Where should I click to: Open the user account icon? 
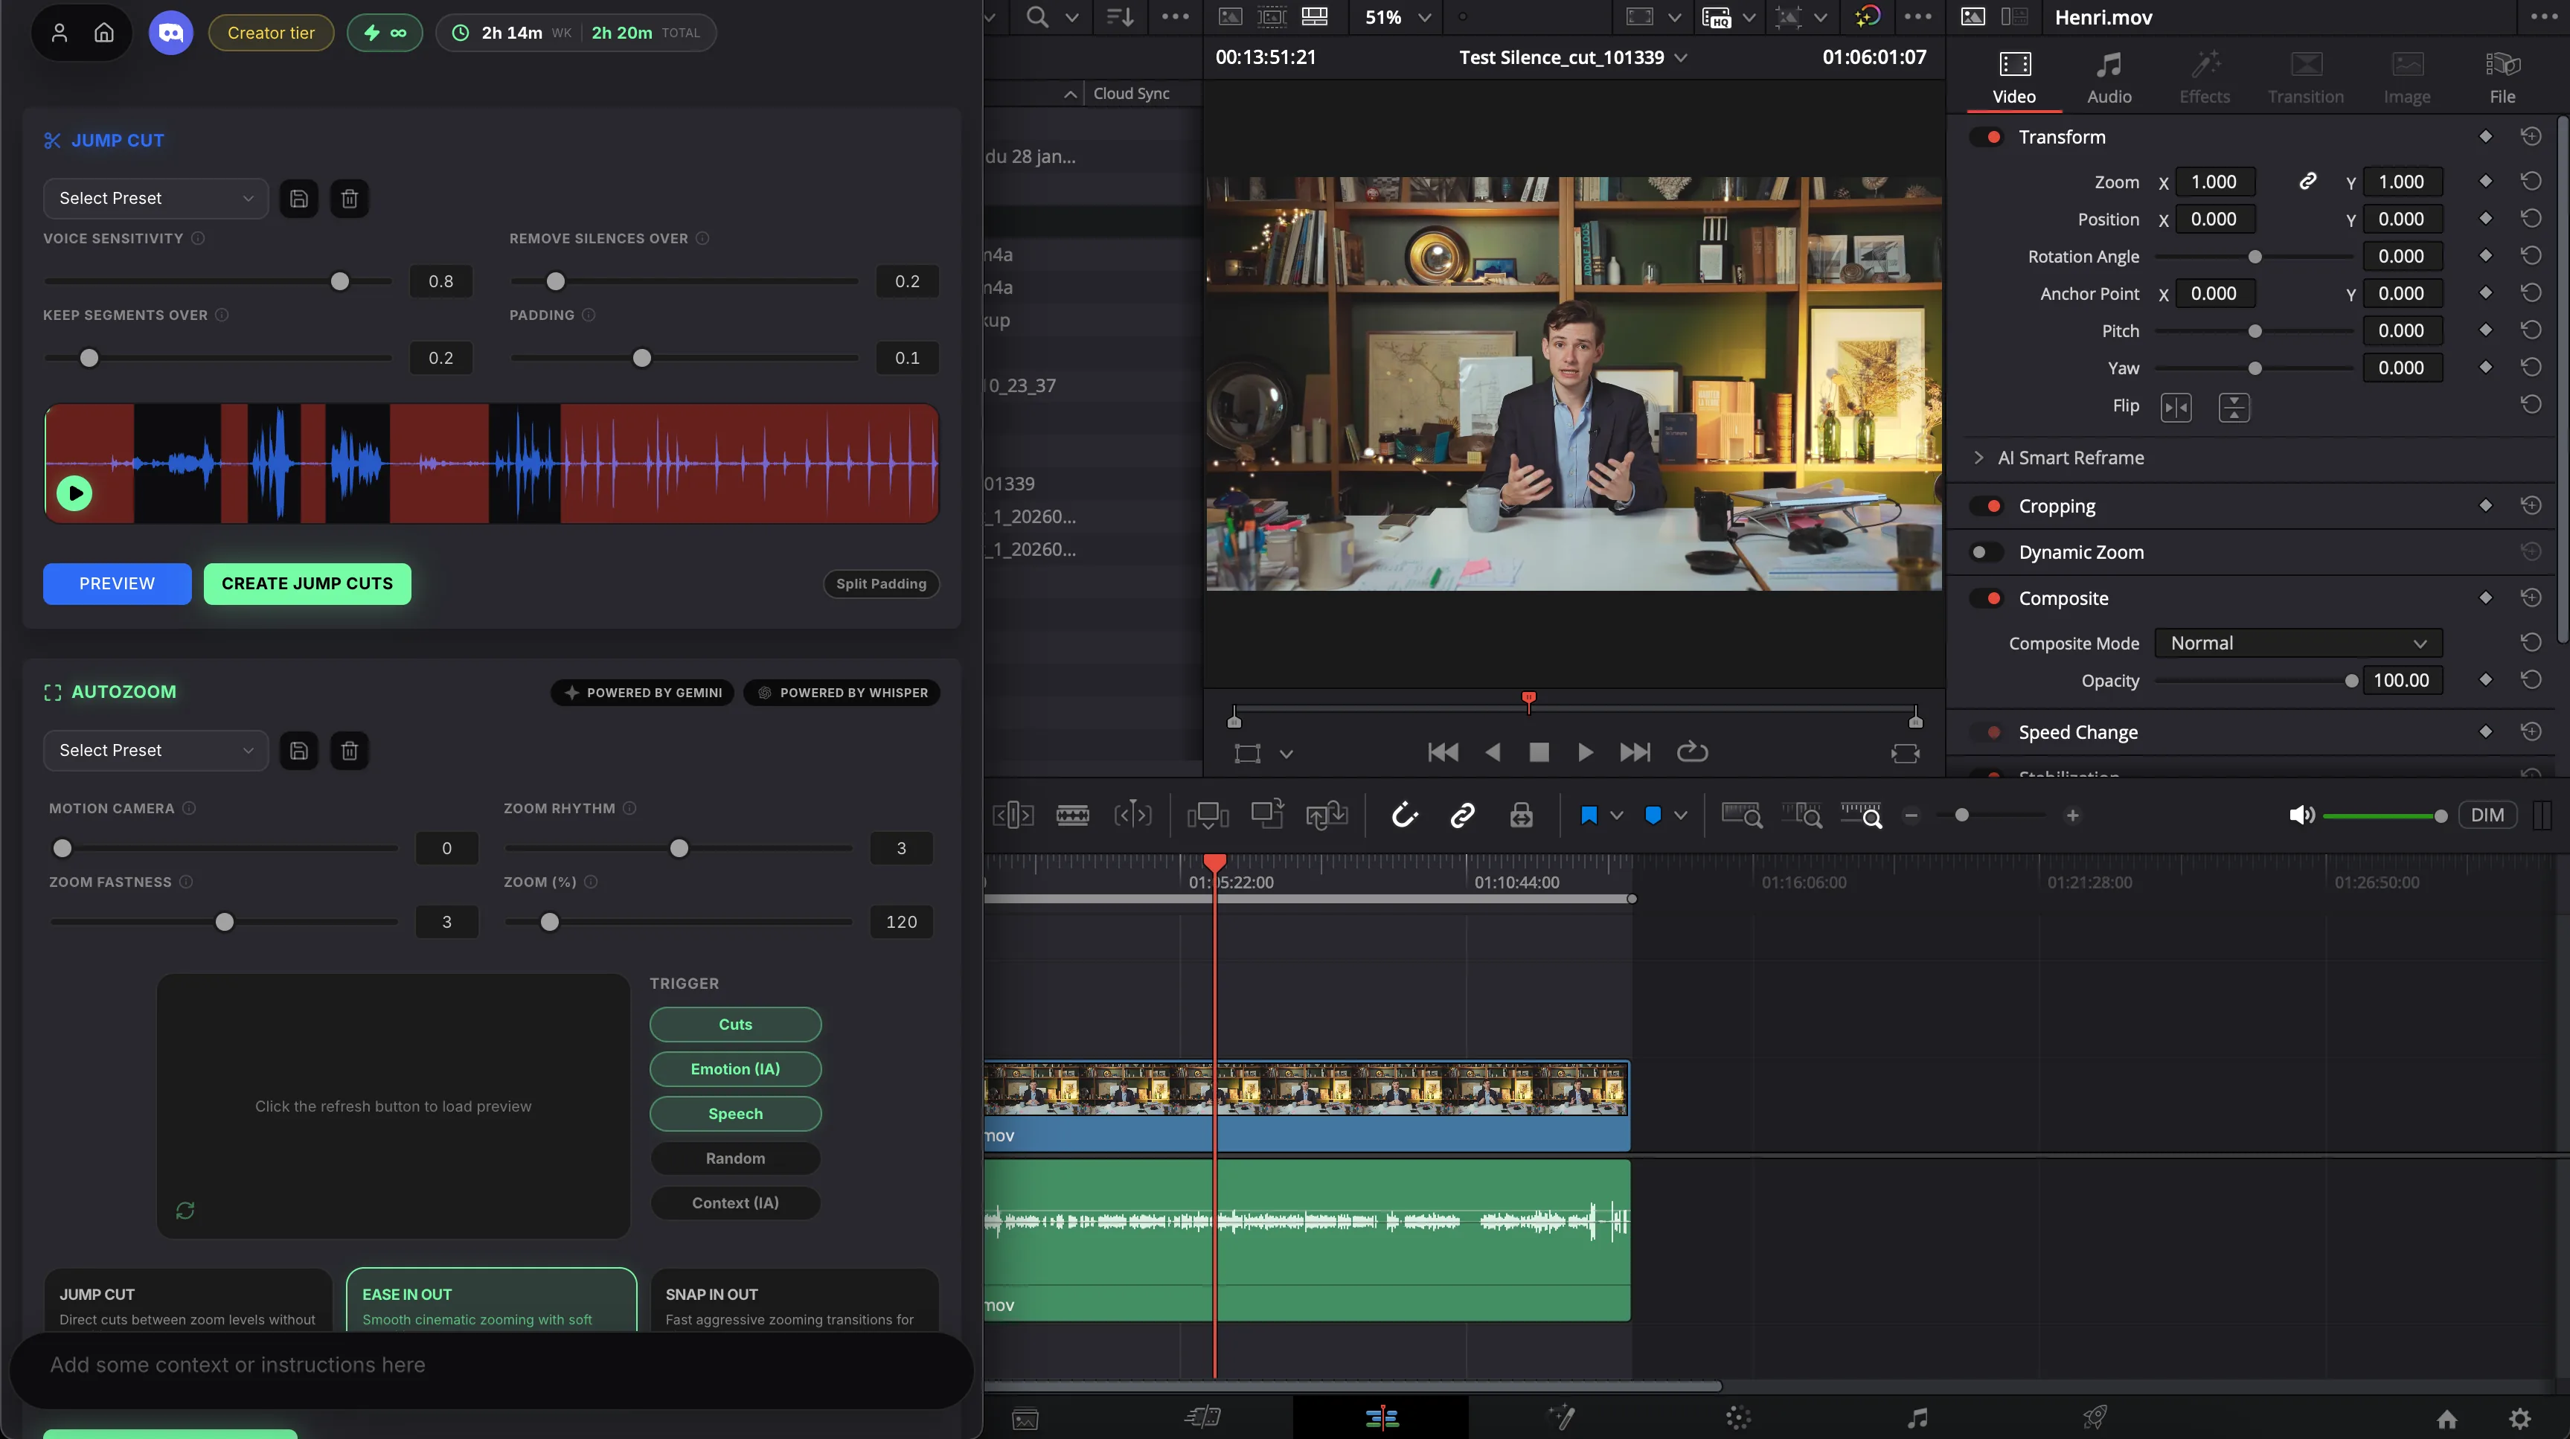click(59, 33)
